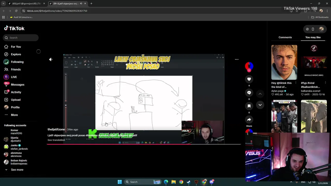Click See translation under caption
This screenshot has height=186, width=331.
[x=56, y=140]
